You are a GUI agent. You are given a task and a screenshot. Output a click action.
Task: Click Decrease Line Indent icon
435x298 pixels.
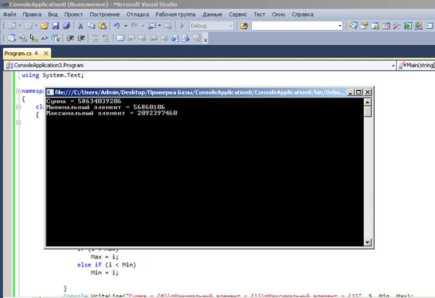pyautogui.click(x=70, y=38)
